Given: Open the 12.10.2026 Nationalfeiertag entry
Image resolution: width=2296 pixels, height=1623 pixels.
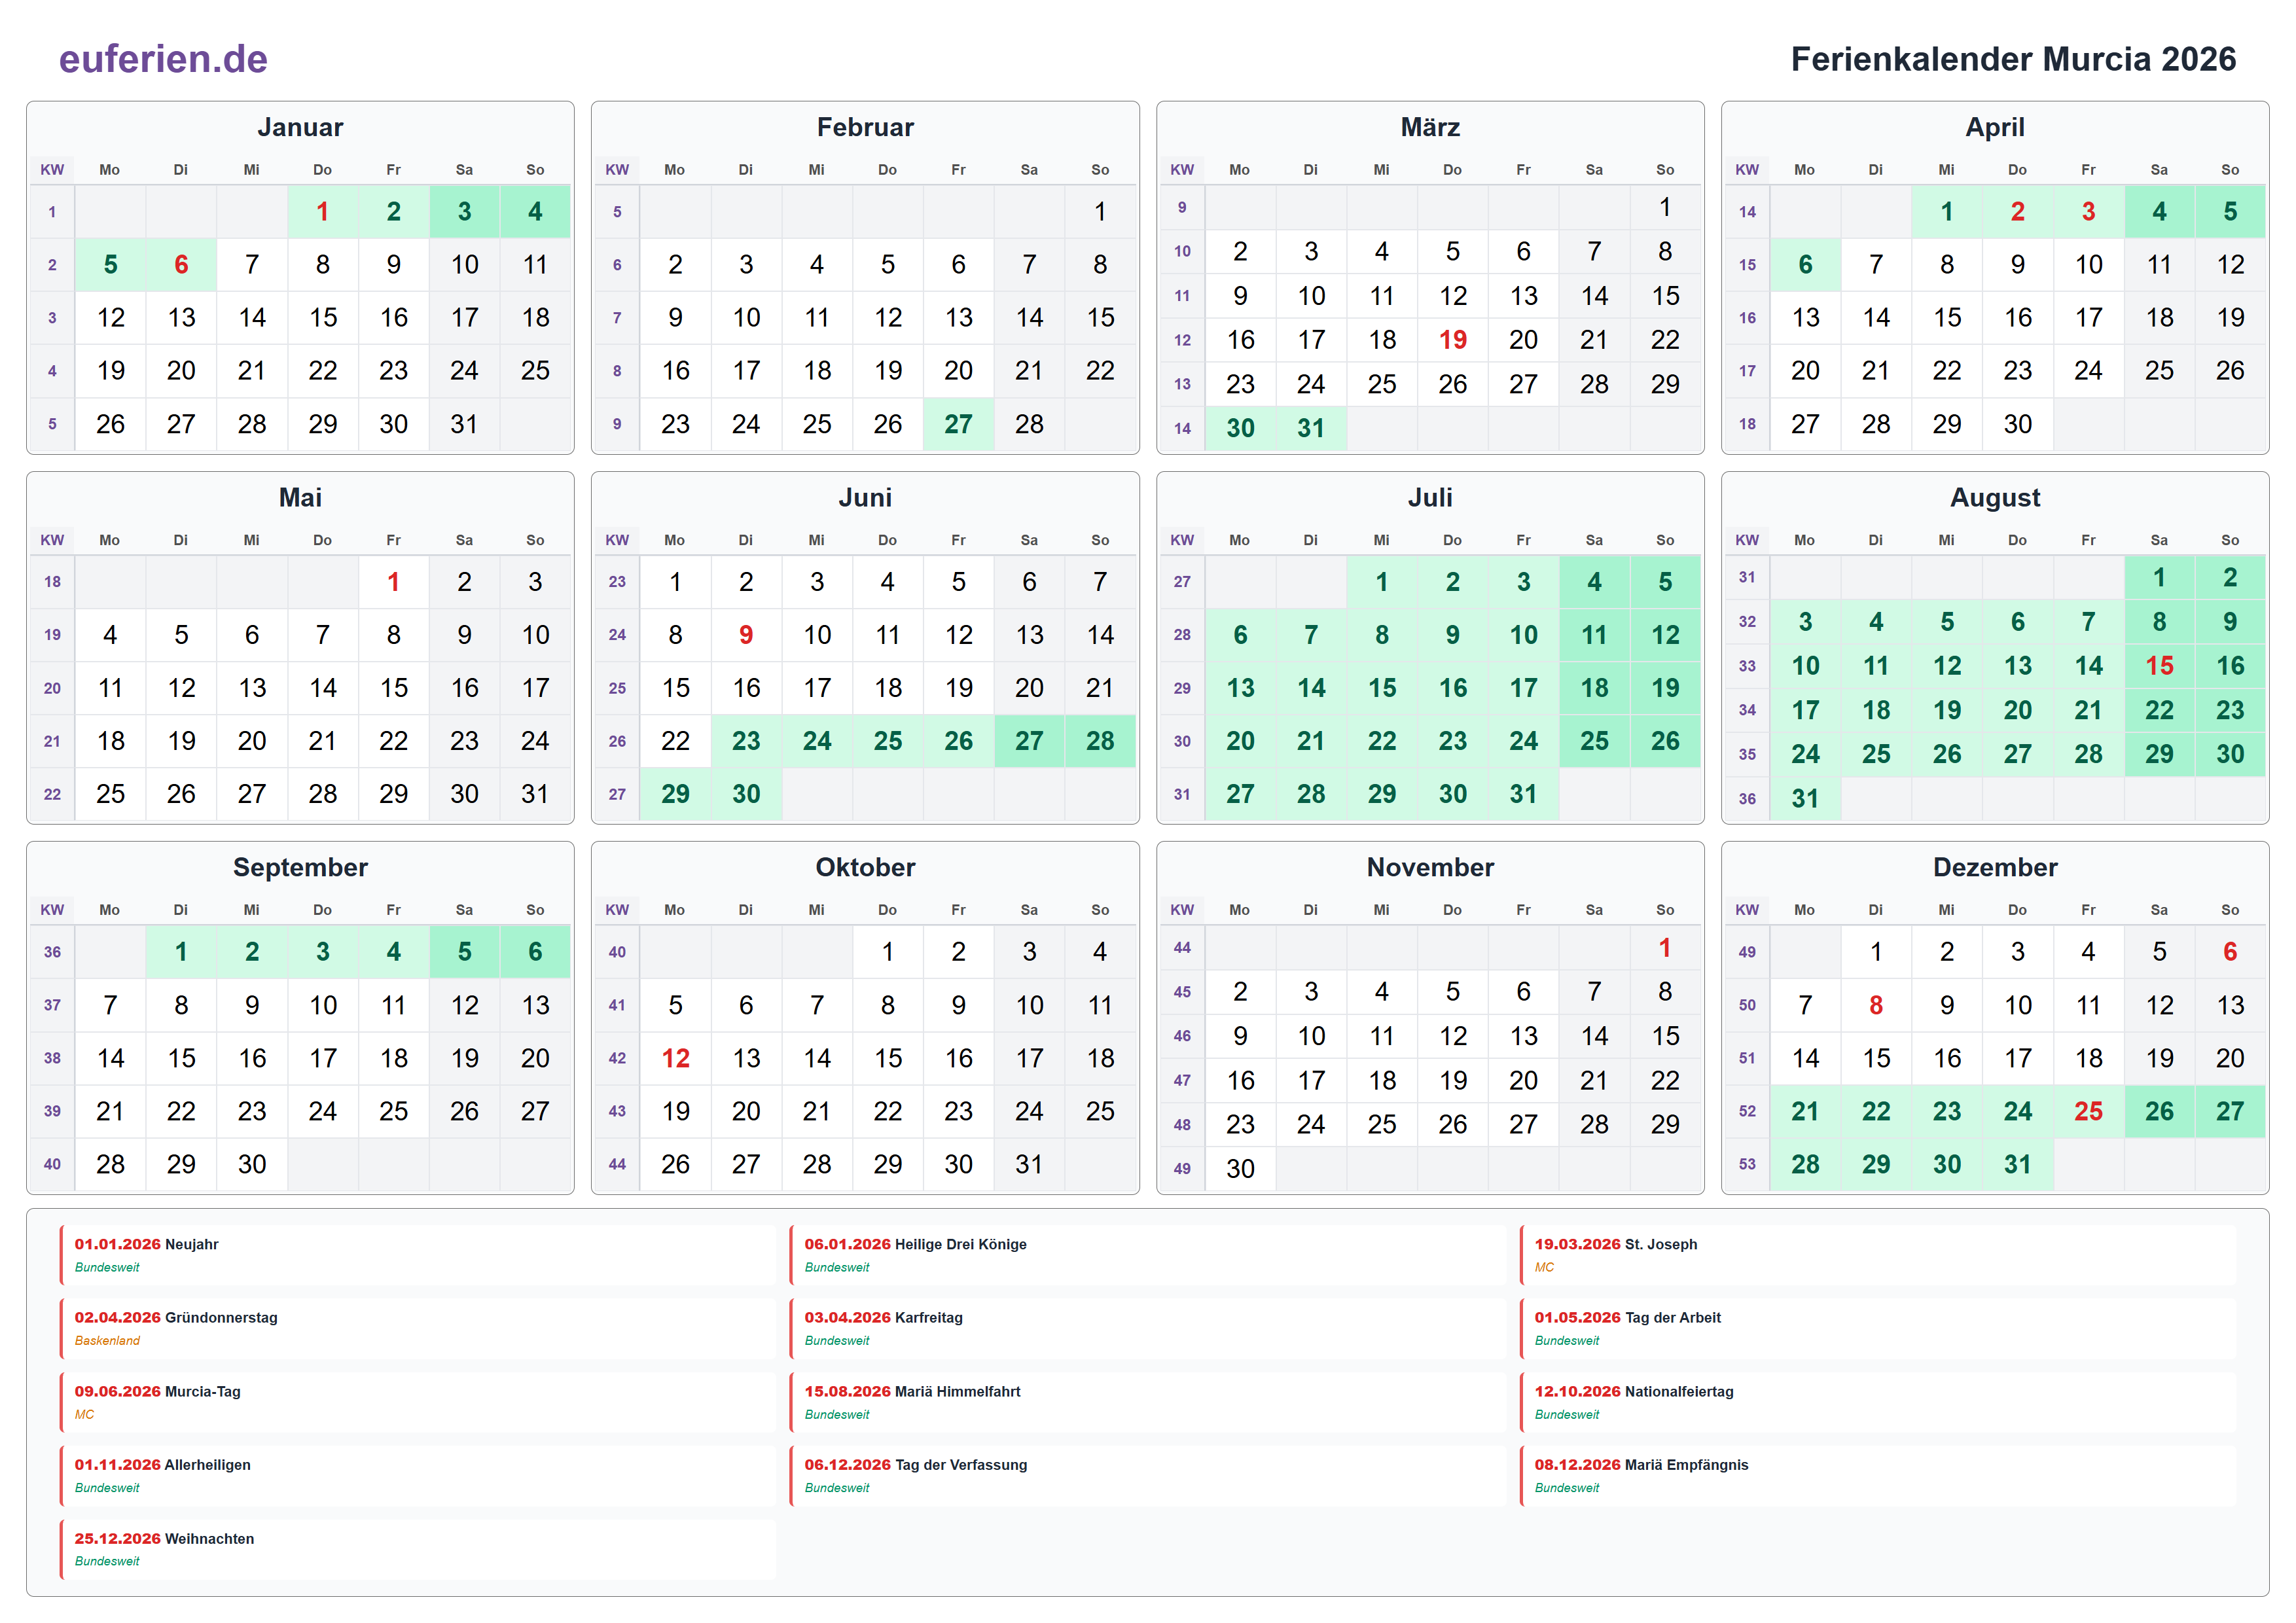Looking at the screenshot, I should coord(1878,1402).
